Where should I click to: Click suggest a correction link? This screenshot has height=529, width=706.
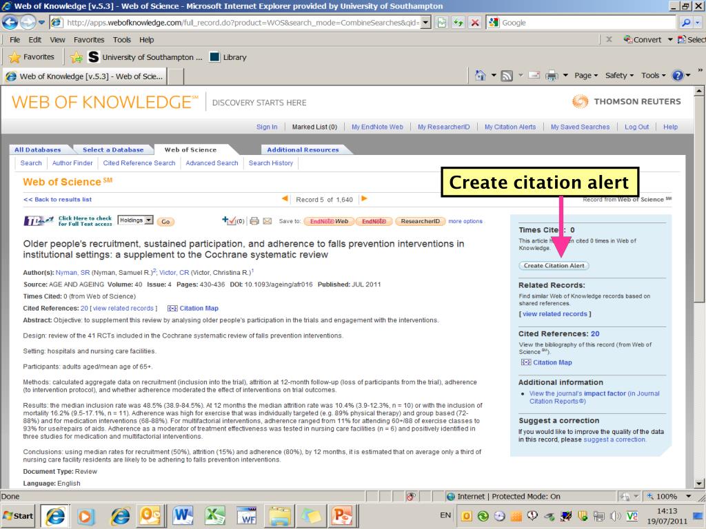pos(614,439)
